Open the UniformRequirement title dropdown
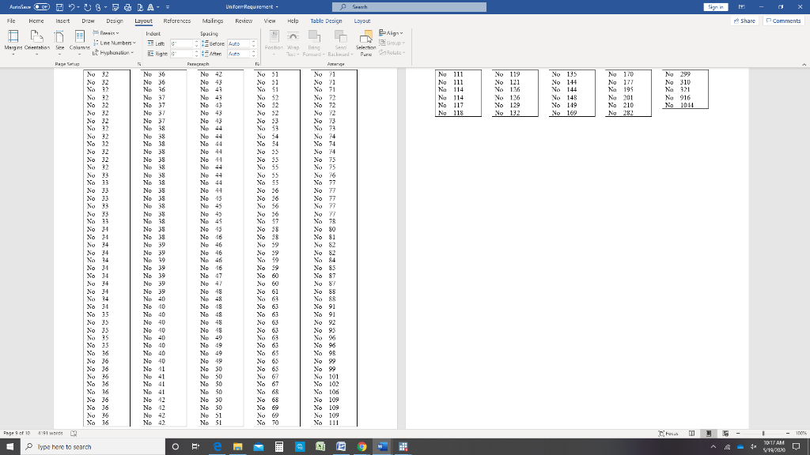The width and height of the screenshot is (810, 455). pyautogui.click(x=252, y=6)
